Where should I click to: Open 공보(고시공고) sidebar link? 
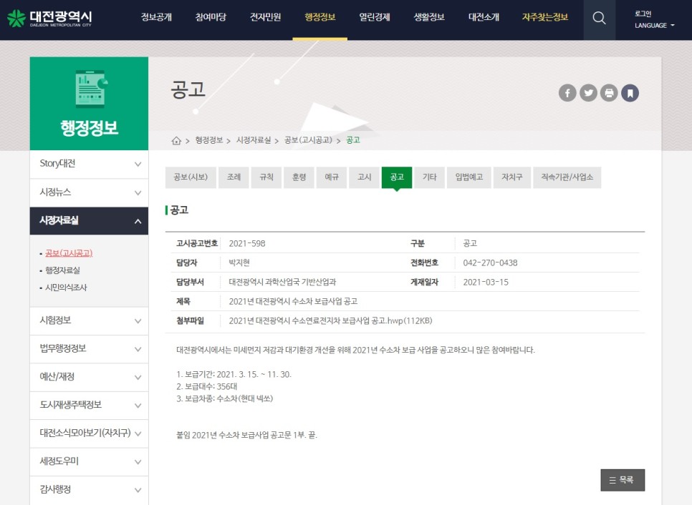pyautogui.click(x=69, y=253)
